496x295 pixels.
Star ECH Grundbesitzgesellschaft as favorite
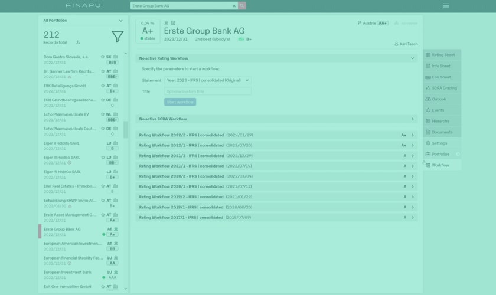[x=103, y=100]
